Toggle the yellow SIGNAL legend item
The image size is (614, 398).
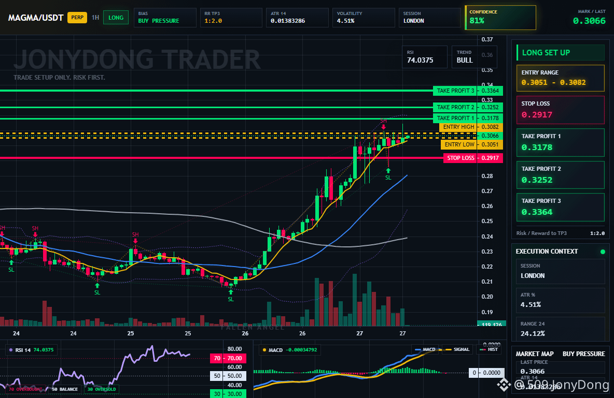pyautogui.click(x=457, y=349)
